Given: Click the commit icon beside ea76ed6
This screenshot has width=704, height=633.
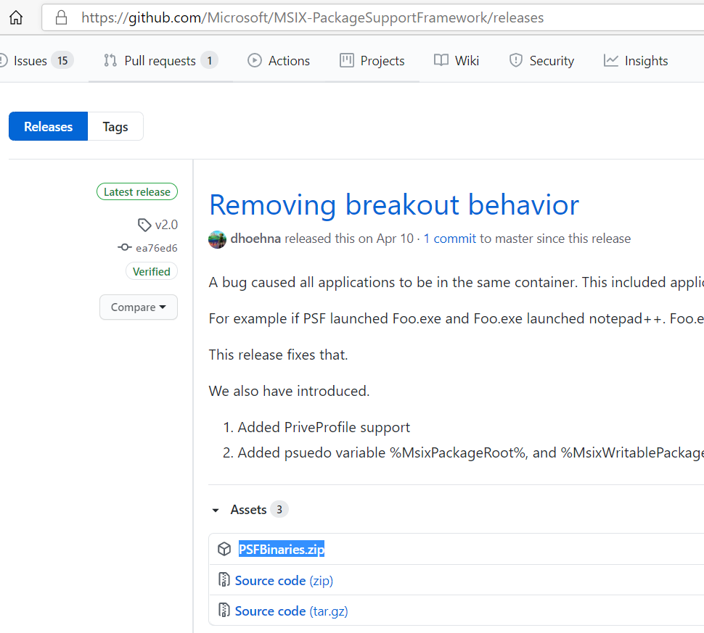Looking at the screenshot, I should pos(124,248).
